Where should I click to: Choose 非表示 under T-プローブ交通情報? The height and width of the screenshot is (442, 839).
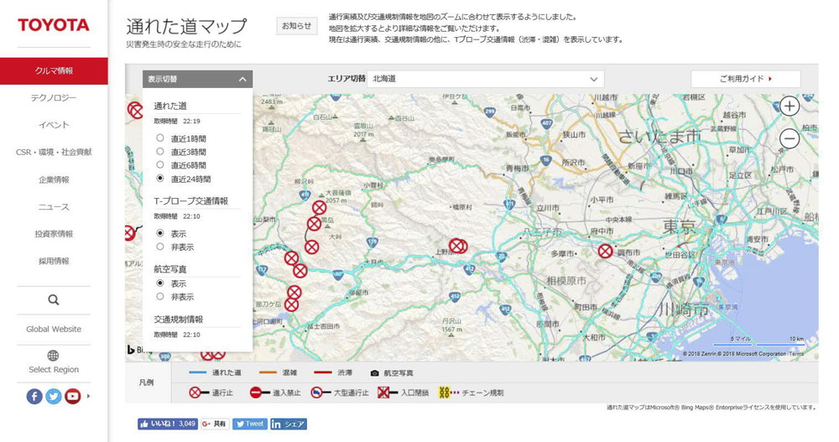pos(160,247)
